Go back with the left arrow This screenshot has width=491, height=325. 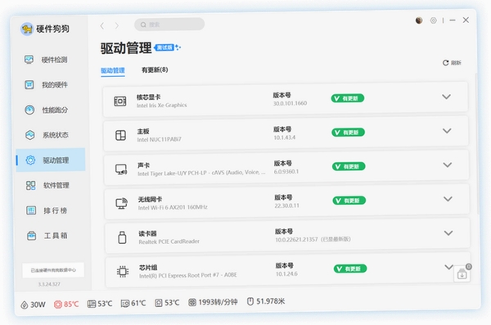pos(102,25)
